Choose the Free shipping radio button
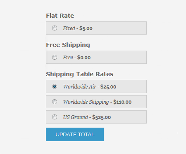 pos(55,57)
